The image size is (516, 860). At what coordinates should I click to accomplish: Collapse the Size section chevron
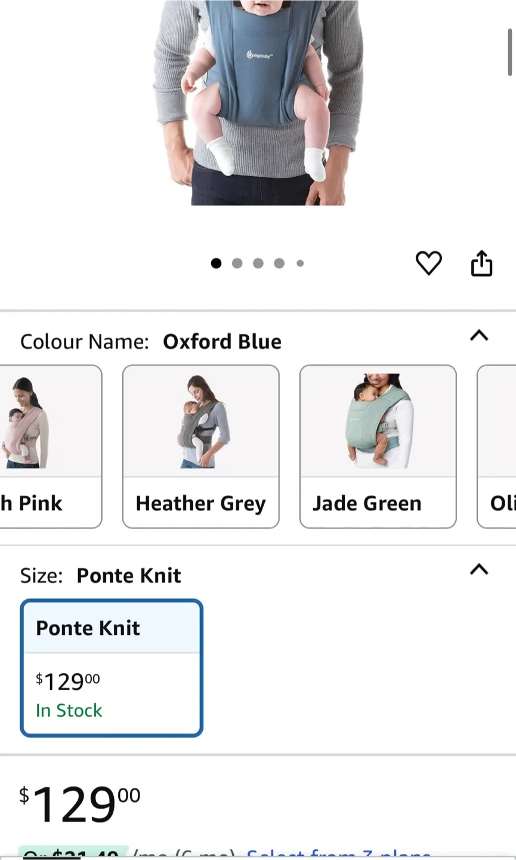pos(479,570)
